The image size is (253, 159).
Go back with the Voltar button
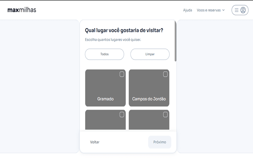[95, 142]
